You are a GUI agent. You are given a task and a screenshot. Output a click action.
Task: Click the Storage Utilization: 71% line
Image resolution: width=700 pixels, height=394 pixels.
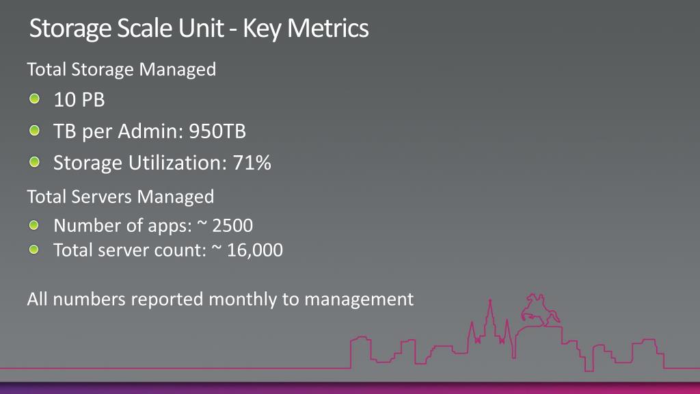[x=162, y=163]
